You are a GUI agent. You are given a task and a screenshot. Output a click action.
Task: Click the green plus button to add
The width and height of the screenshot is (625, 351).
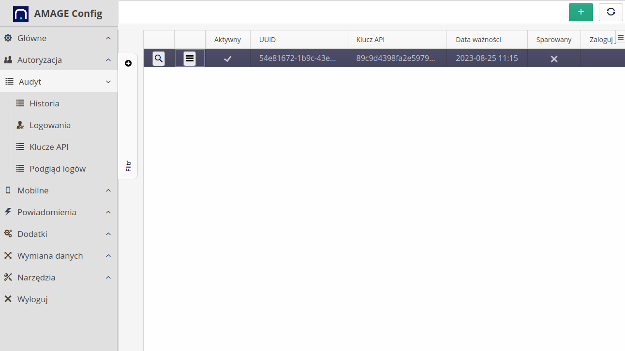(580, 12)
